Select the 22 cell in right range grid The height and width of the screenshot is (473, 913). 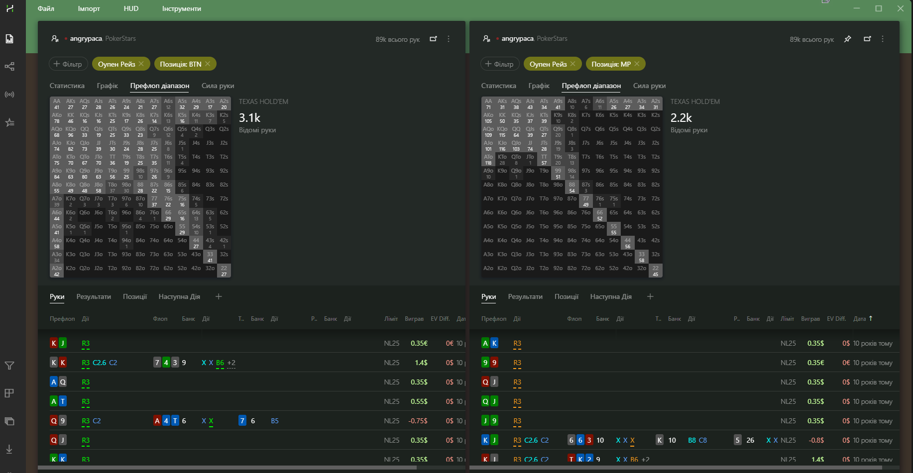pos(656,271)
